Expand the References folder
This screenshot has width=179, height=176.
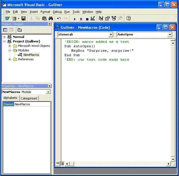pyautogui.click(x=10, y=60)
